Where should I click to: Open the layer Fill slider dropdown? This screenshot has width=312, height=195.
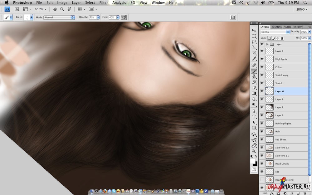point(310,38)
